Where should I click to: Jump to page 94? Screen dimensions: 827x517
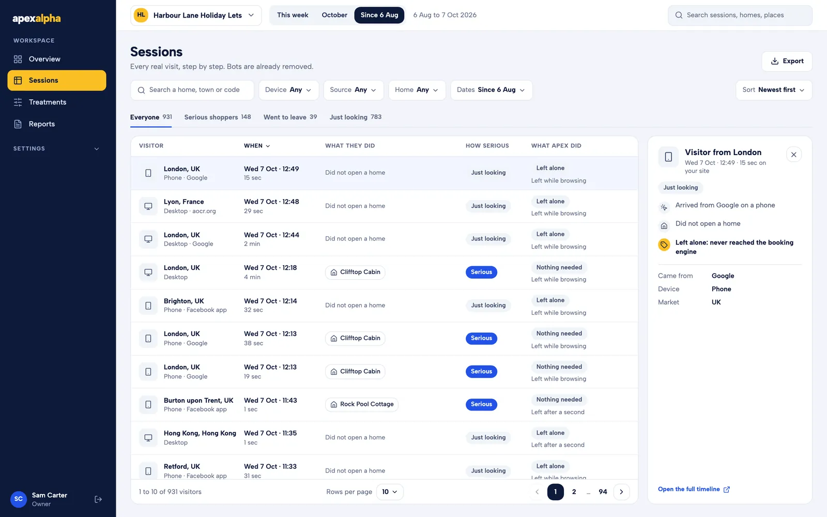[603, 492]
